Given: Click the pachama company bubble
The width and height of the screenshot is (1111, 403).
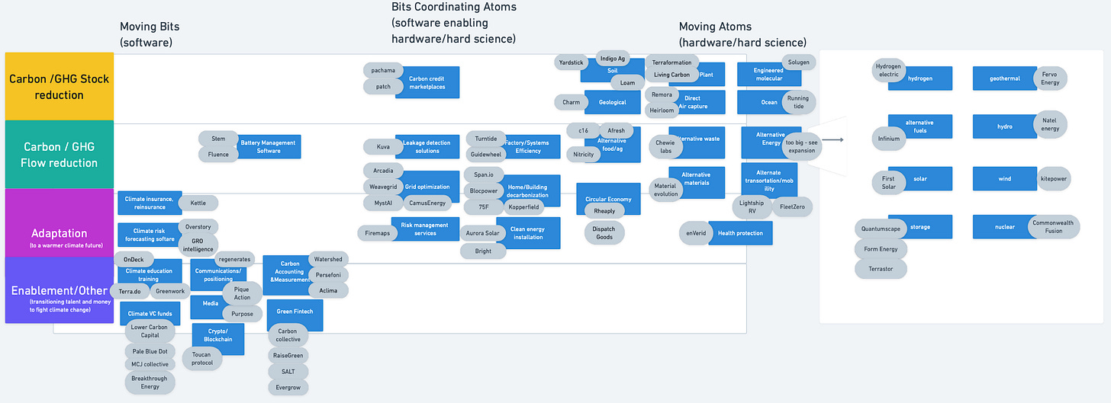Looking at the screenshot, I should (384, 70).
